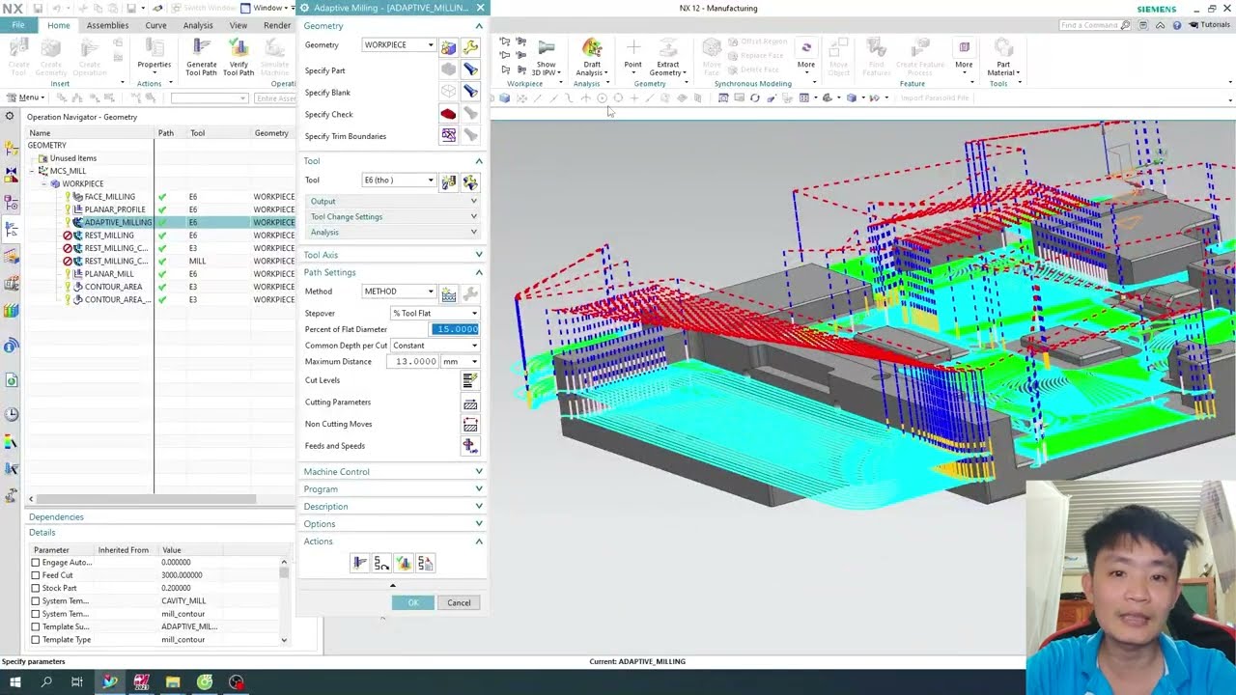The image size is (1236, 695).
Task: Click the Verify action icon in Actions
Action: point(404,563)
